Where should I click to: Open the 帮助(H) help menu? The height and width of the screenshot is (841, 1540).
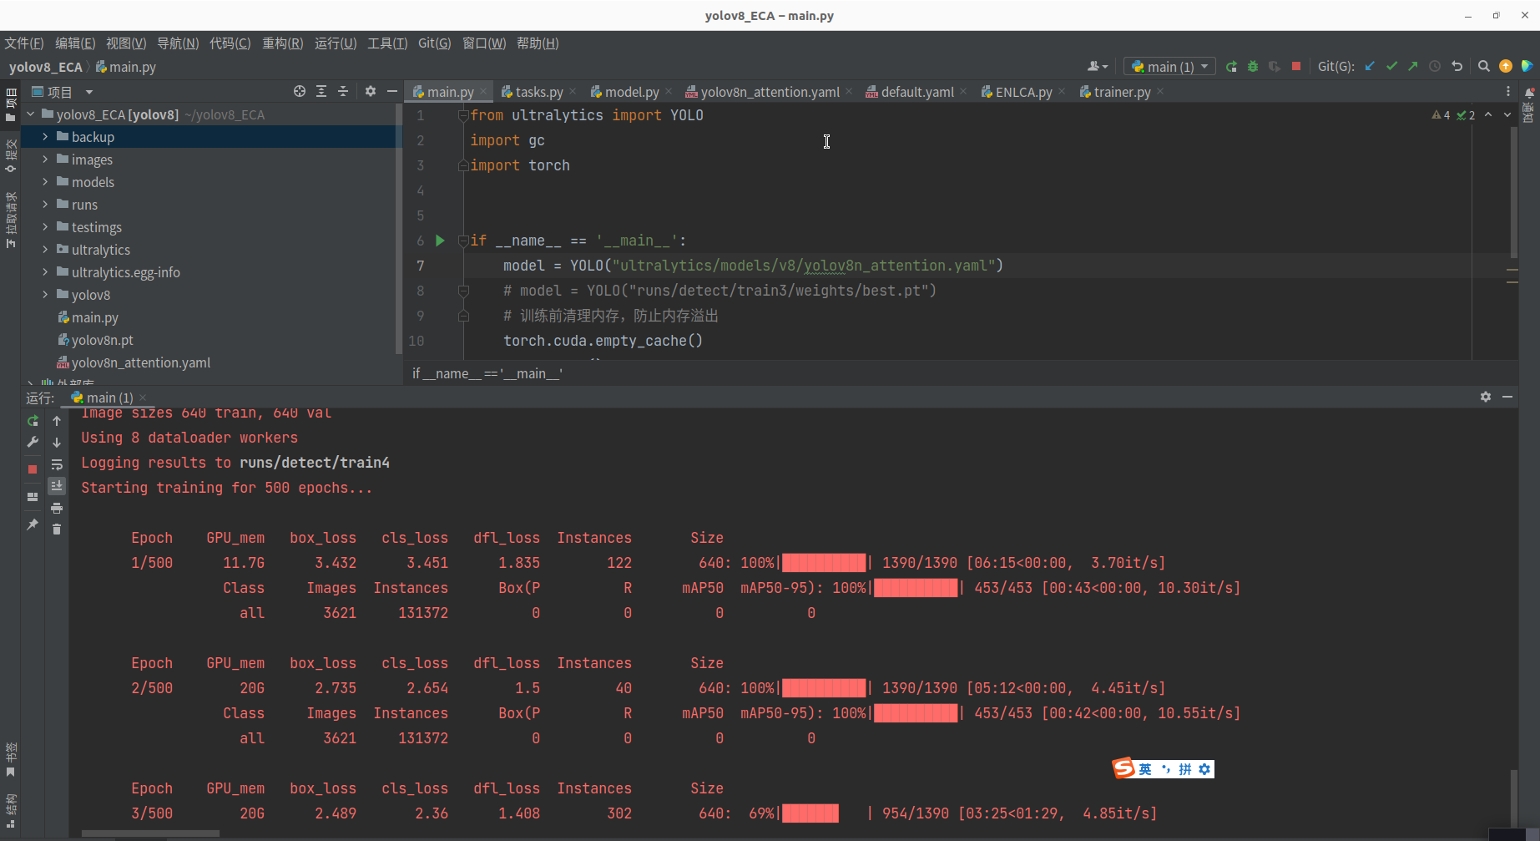pos(538,43)
